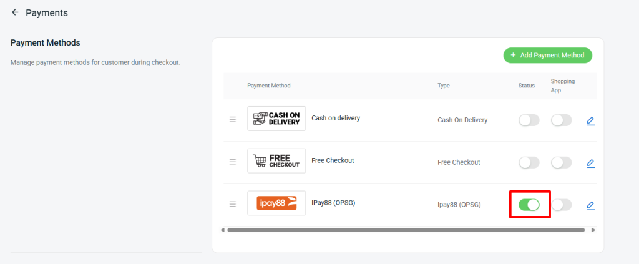The width and height of the screenshot is (639, 264).
Task: Grab the Free Checkout reorder handle
Action: coord(233,162)
